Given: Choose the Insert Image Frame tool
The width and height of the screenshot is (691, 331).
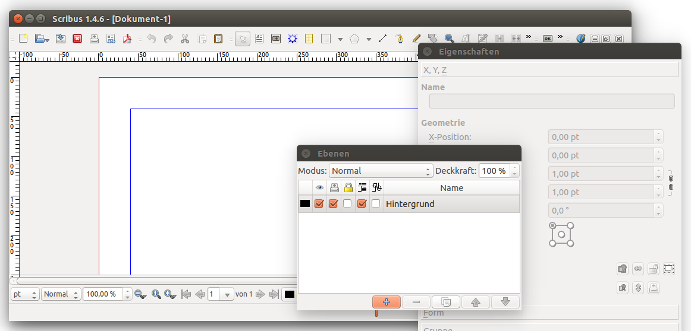Looking at the screenshot, I should tap(276, 39).
